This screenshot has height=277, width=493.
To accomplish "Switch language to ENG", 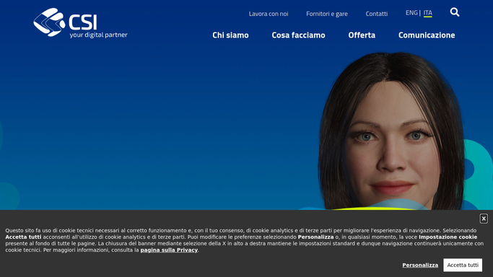I will (411, 13).
